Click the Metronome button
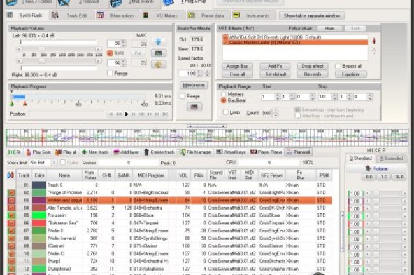The height and width of the screenshot is (275, 414). click(x=194, y=85)
